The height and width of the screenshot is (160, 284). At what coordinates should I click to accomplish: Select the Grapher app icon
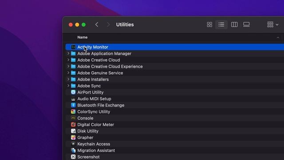pos(73,137)
